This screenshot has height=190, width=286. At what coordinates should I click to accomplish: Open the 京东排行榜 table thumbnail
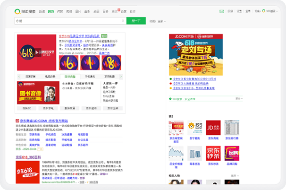point(232,128)
